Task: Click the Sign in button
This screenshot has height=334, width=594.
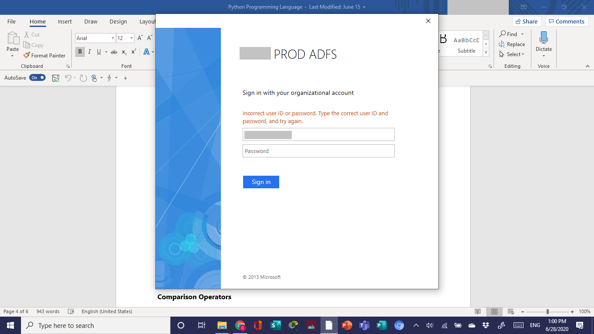Action: tap(261, 182)
